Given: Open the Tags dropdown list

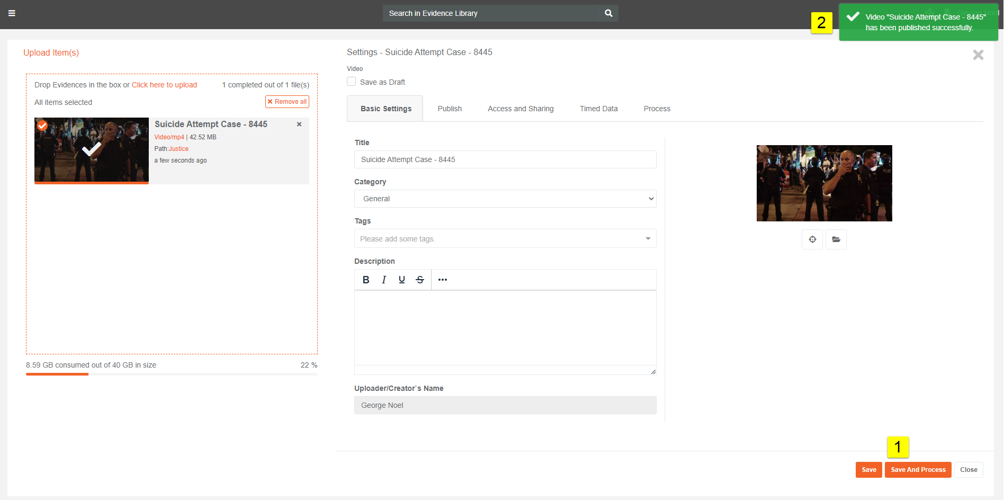Looking at the screenshot, I should click(x=648, y=239).
